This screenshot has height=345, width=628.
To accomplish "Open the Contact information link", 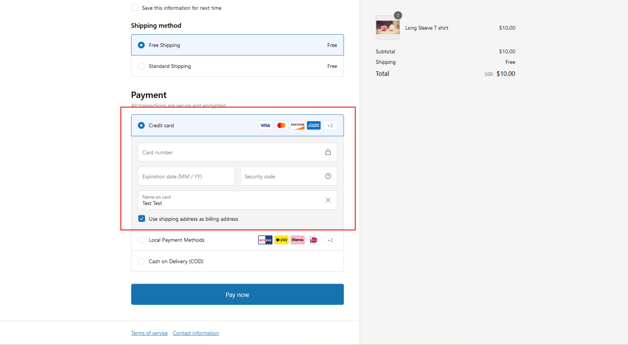I will 196,333.
